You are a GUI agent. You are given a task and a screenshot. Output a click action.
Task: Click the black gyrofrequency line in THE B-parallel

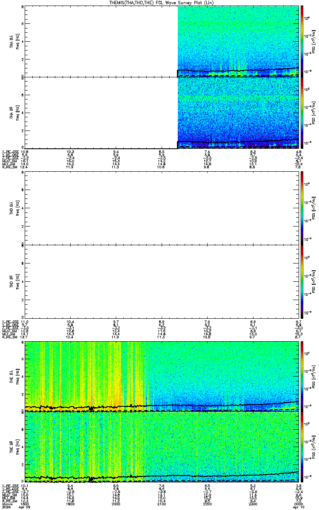[x=162, y=476]
